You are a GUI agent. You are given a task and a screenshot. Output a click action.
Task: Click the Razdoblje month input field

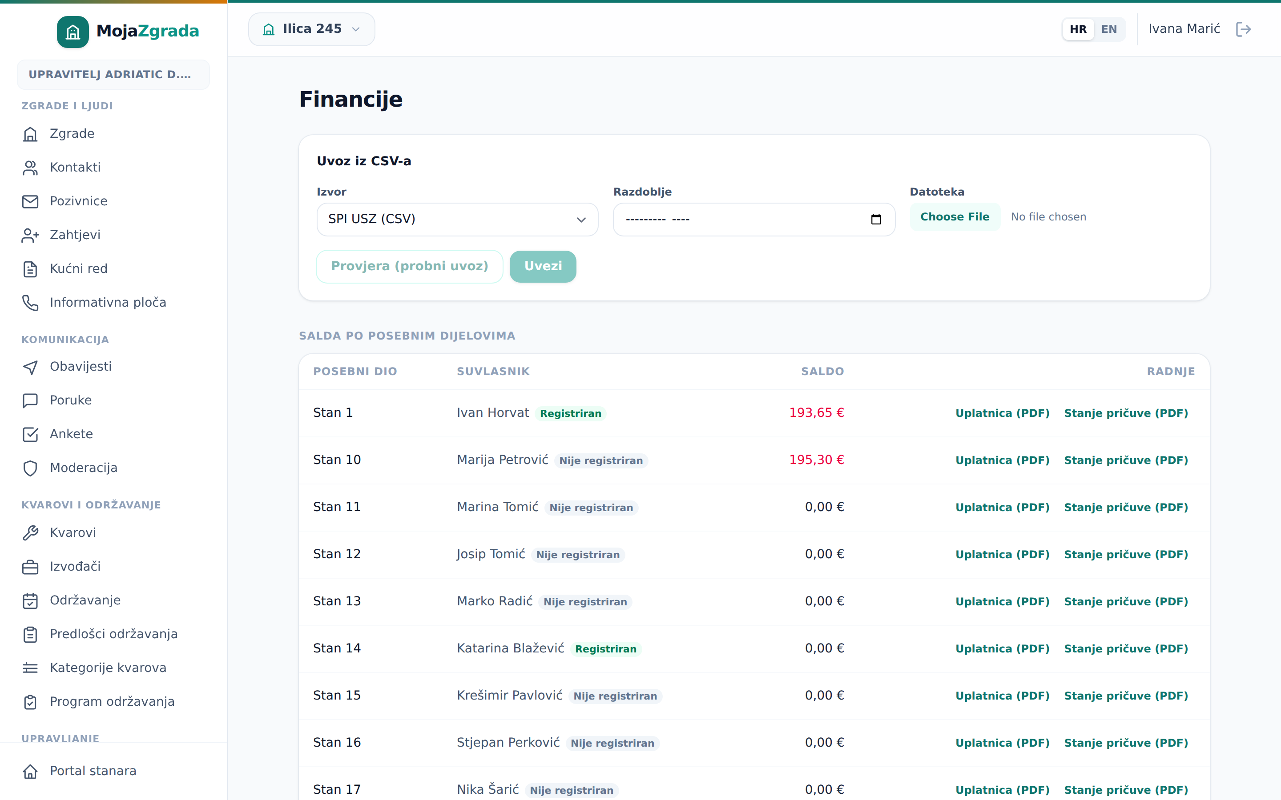pyautogui.click(x=754, y=219)
